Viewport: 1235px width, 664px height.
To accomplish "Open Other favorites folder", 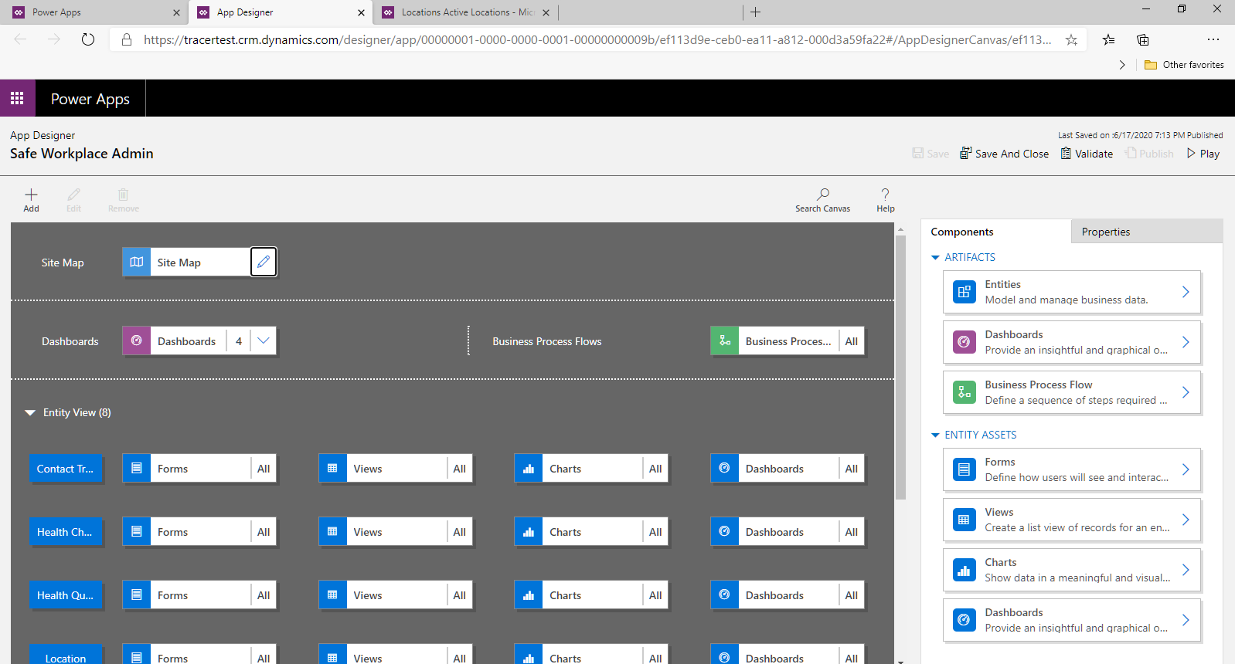I will pyautogui.click(x=1184, y=65).
